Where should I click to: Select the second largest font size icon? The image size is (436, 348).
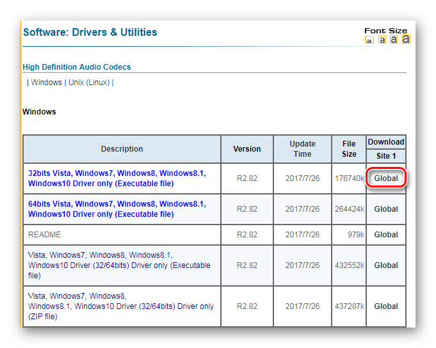394,40
